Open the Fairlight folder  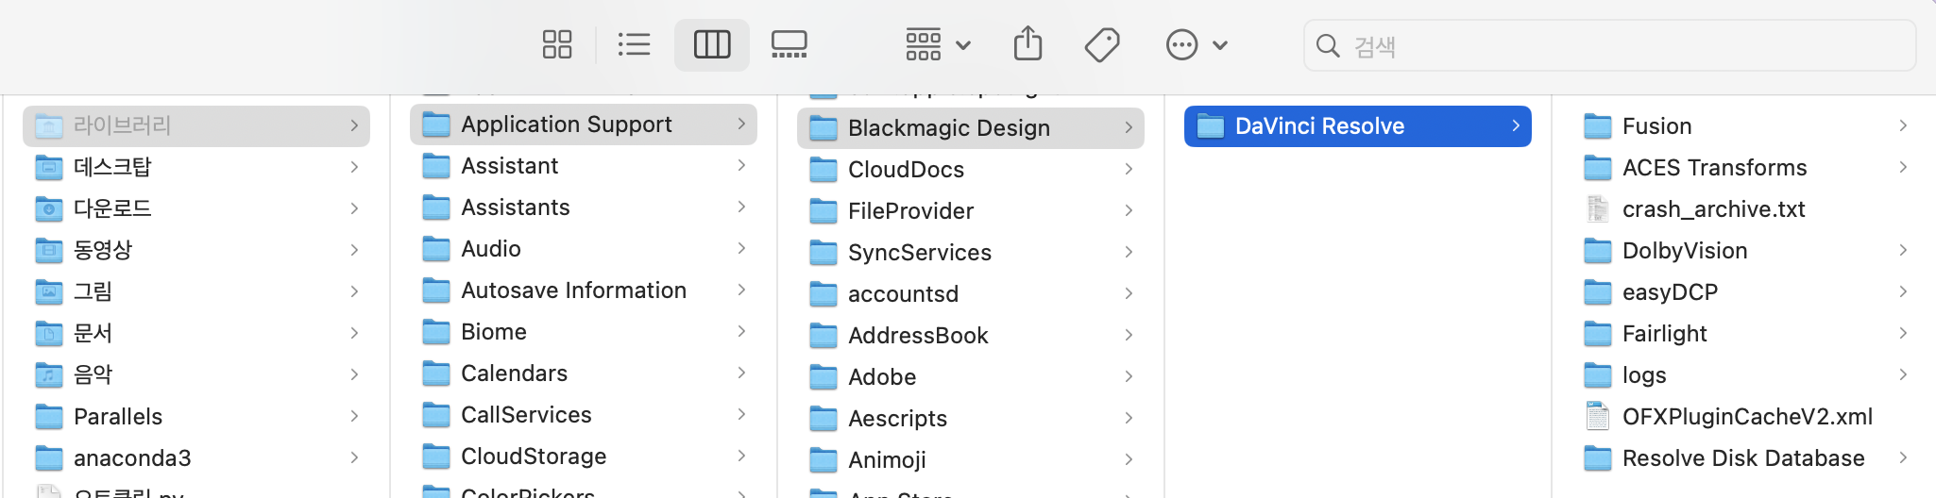coord(1745,333)
